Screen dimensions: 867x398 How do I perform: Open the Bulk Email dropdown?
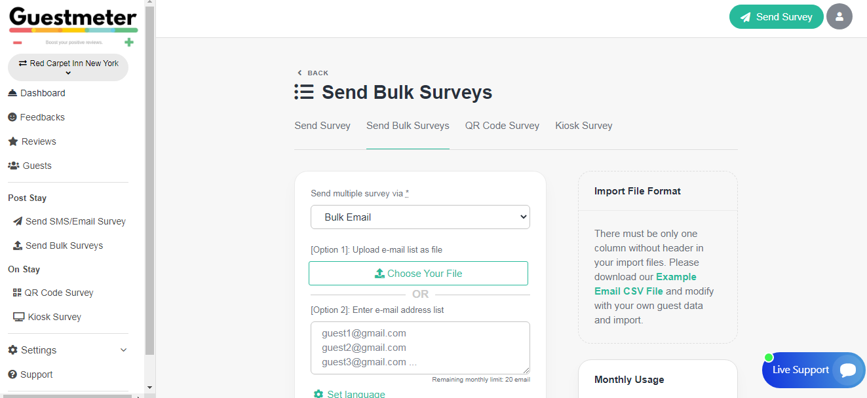[x=420, y=217]
